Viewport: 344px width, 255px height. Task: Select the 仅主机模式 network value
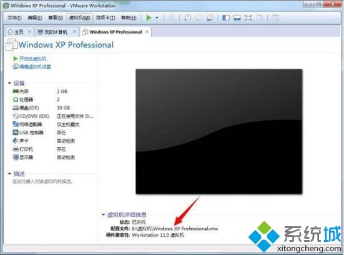(68, 124)
